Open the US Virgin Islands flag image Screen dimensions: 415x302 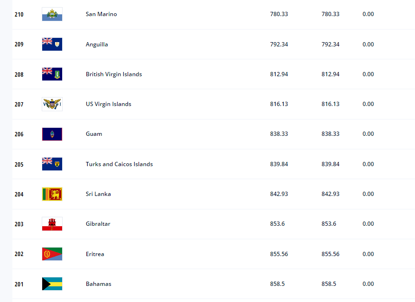tap(52, 104)
